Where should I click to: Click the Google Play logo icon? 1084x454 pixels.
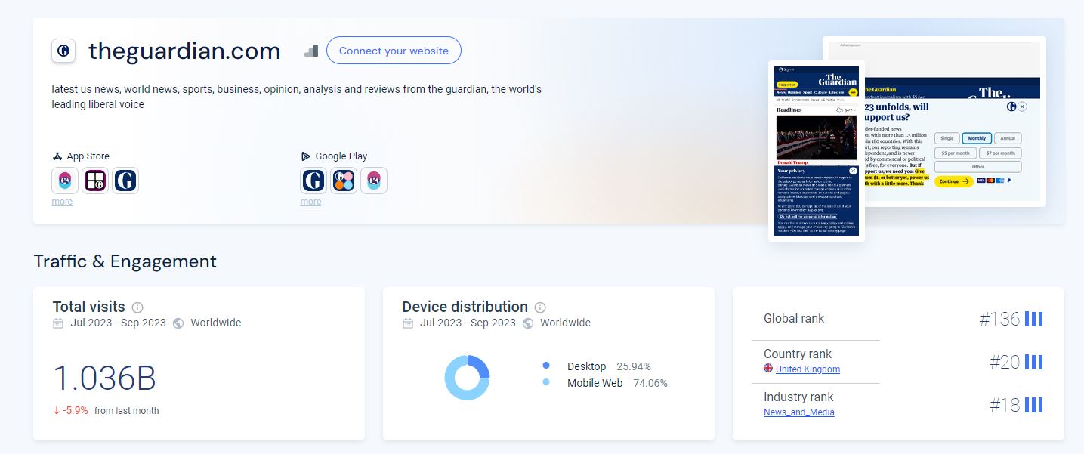coord(306,156)
